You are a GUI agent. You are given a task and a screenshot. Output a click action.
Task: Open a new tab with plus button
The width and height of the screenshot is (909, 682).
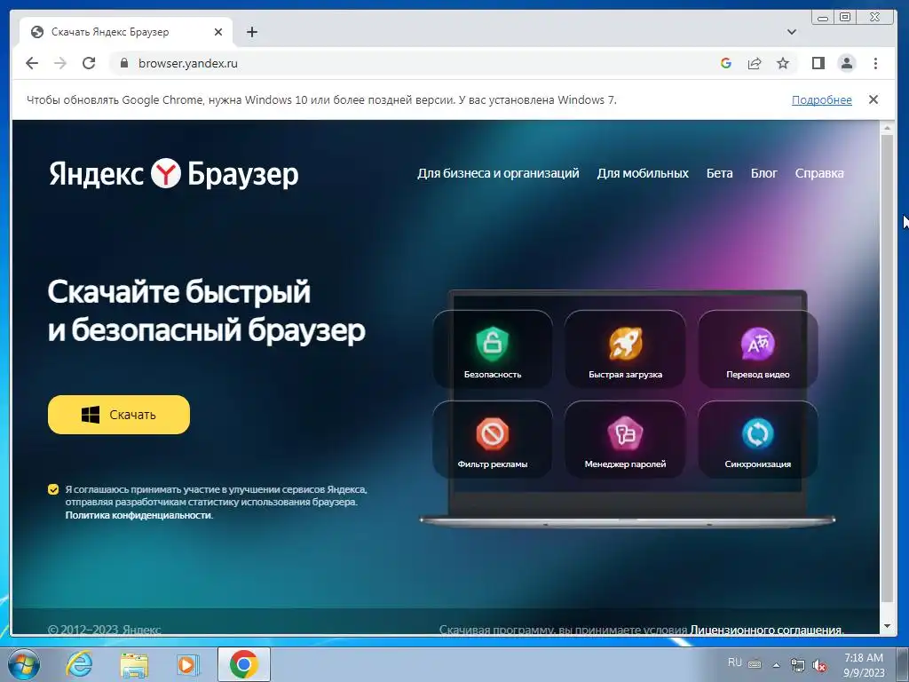(x=251, y=32)
